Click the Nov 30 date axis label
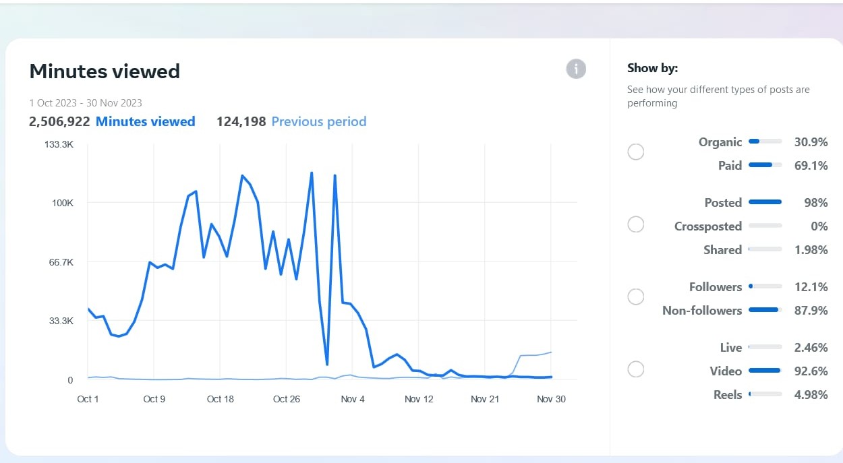The width and height of the screenshot is (843, 463). pyautogui.click(x=551, y=399)
